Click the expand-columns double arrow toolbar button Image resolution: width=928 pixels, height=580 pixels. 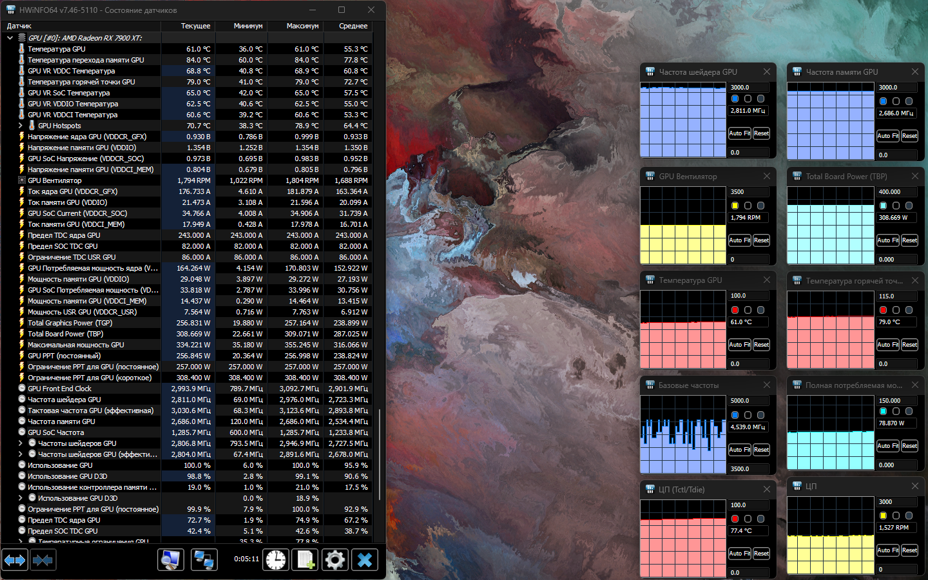pyautogui.click(x=15, y=560)
